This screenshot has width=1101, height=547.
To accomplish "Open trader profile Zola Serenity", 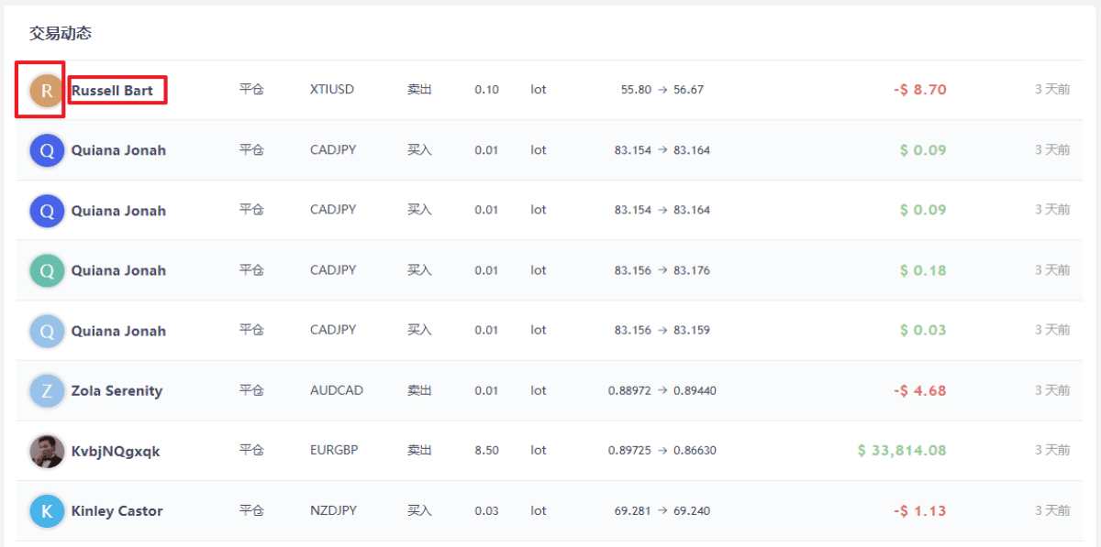I will click(117, 390).
